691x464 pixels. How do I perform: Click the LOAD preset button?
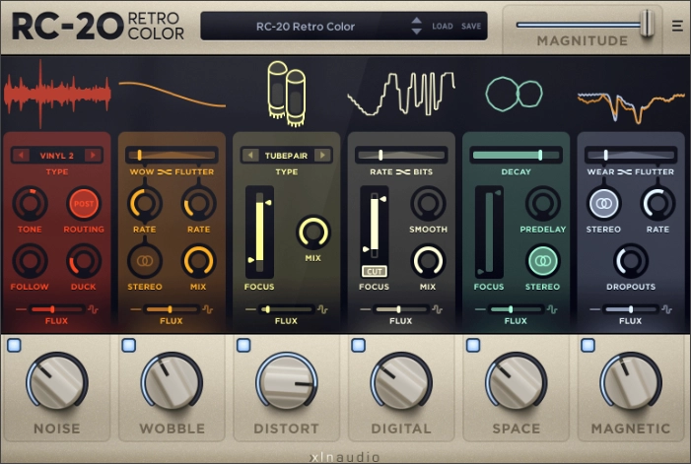coord(443,27)
